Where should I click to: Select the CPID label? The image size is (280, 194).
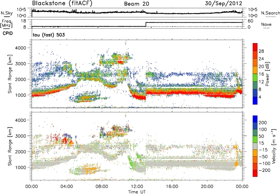[x=8, y=33]
